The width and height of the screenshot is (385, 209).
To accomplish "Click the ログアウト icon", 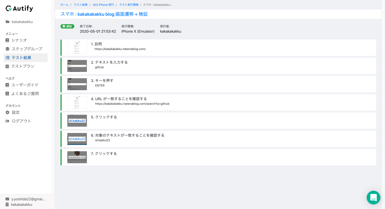I will tap(7, 121).
